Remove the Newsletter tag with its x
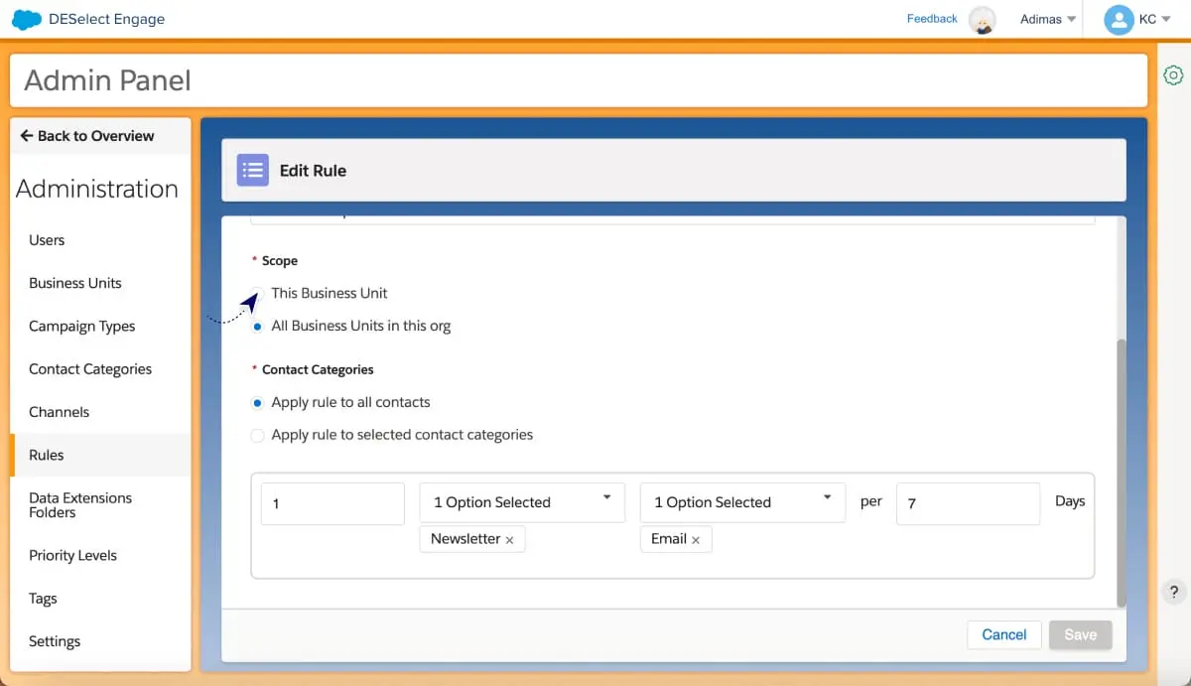Viewport: 1191px width, 686px height. (509, 539)
